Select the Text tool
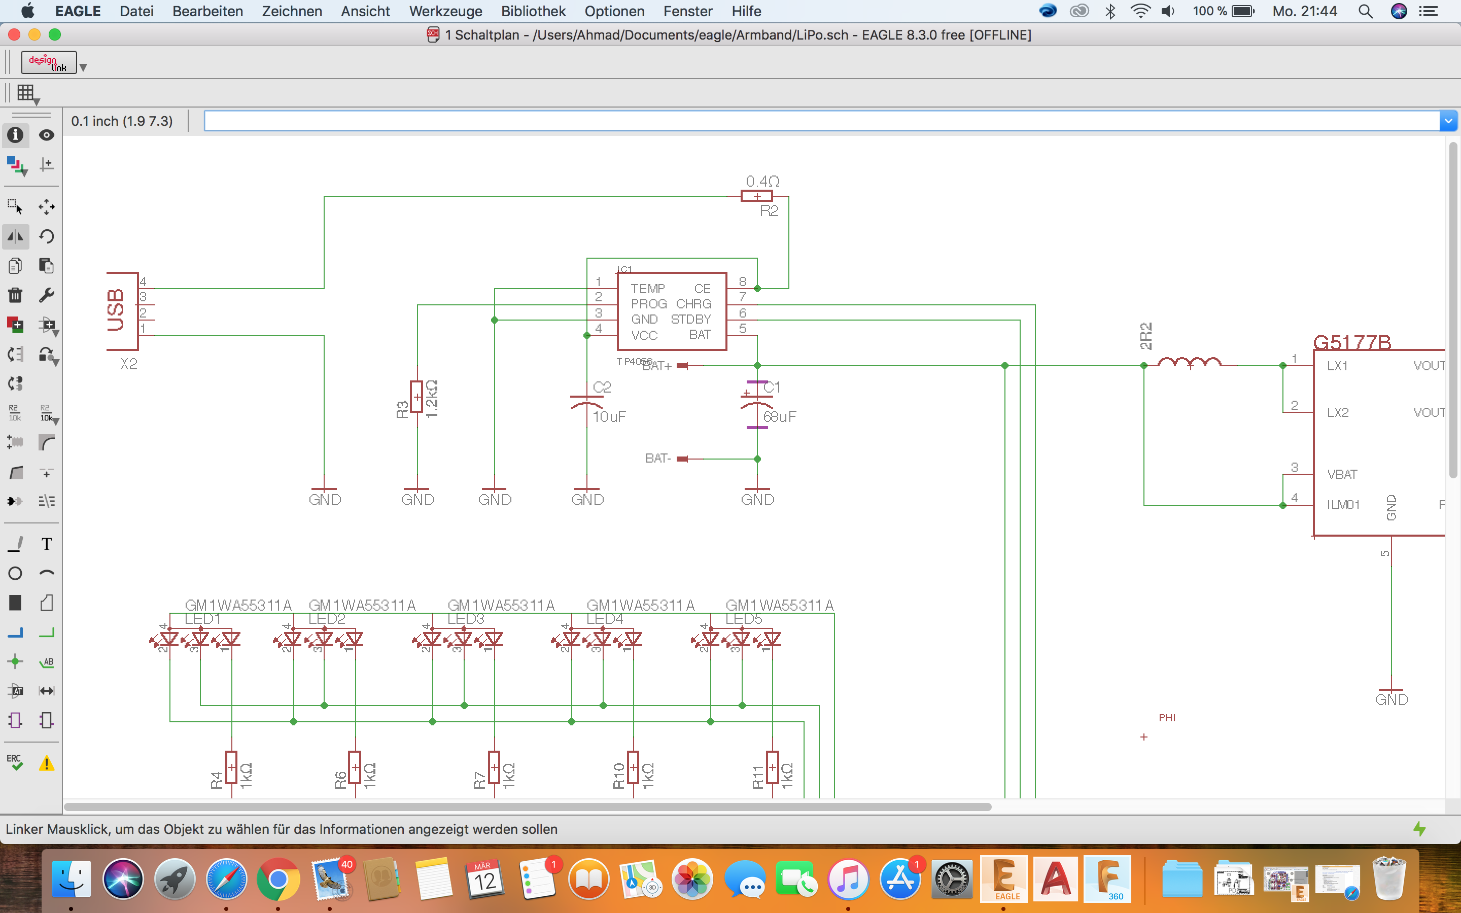 point(47,544)
